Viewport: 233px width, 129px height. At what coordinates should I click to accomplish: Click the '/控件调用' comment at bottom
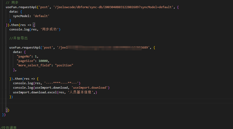[8, 128]
